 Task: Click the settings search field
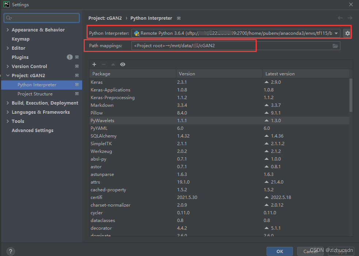coord(42,18)
